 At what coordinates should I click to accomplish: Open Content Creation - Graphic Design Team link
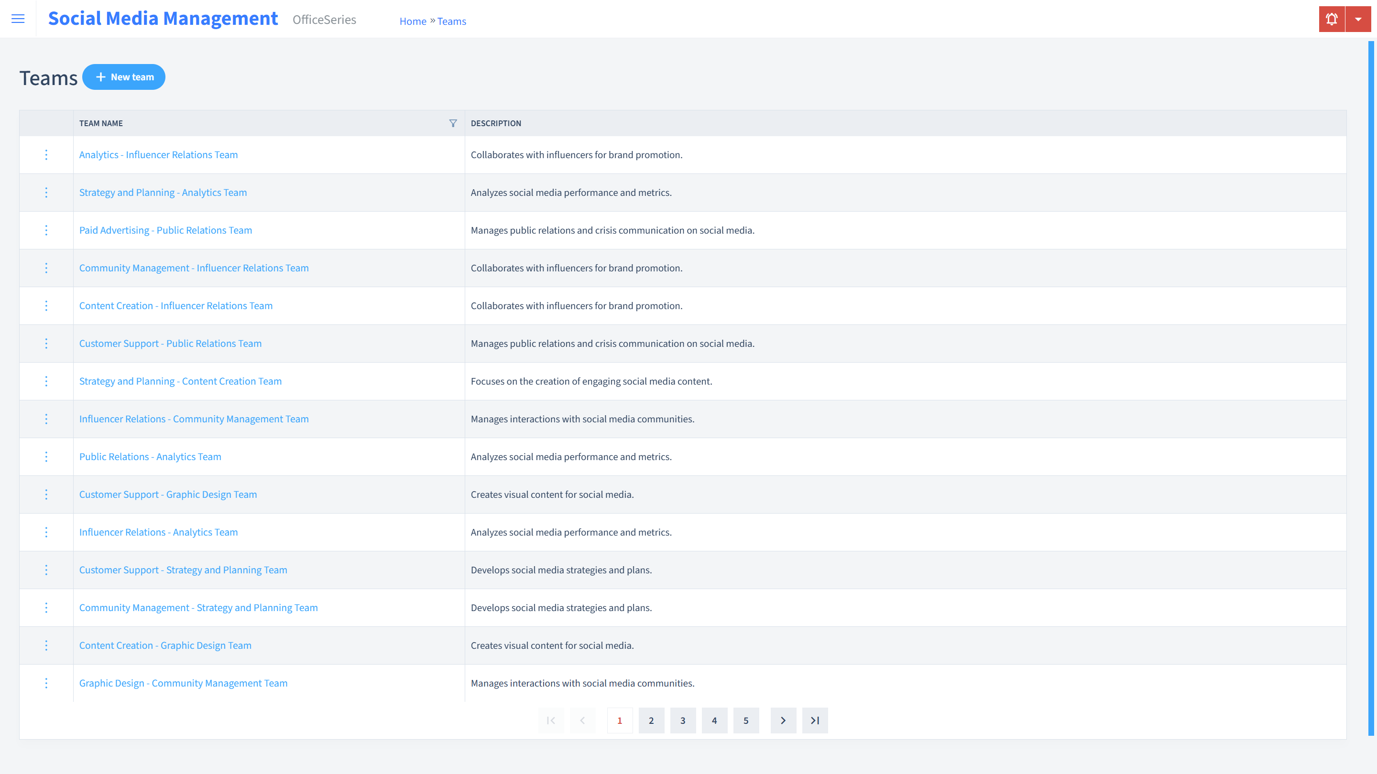[165, 645]
